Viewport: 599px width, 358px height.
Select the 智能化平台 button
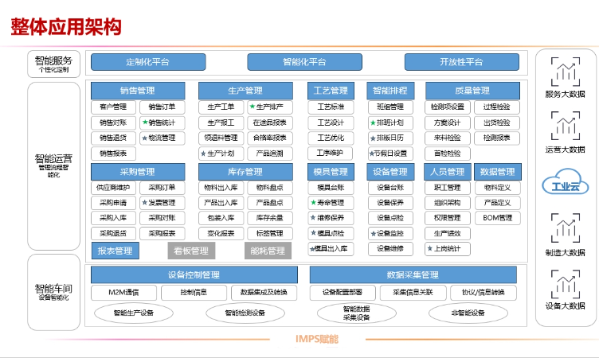[x=304, y=62]
